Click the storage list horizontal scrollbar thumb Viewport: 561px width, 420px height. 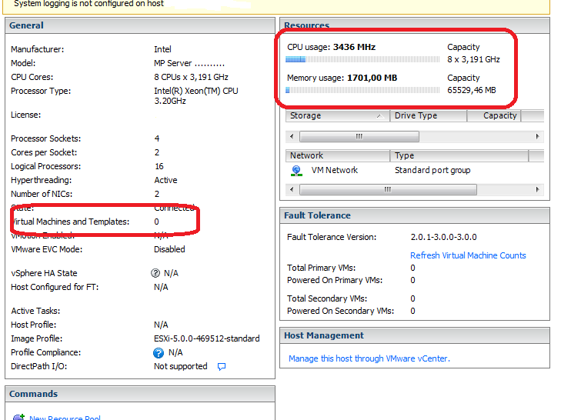point(359,136)
